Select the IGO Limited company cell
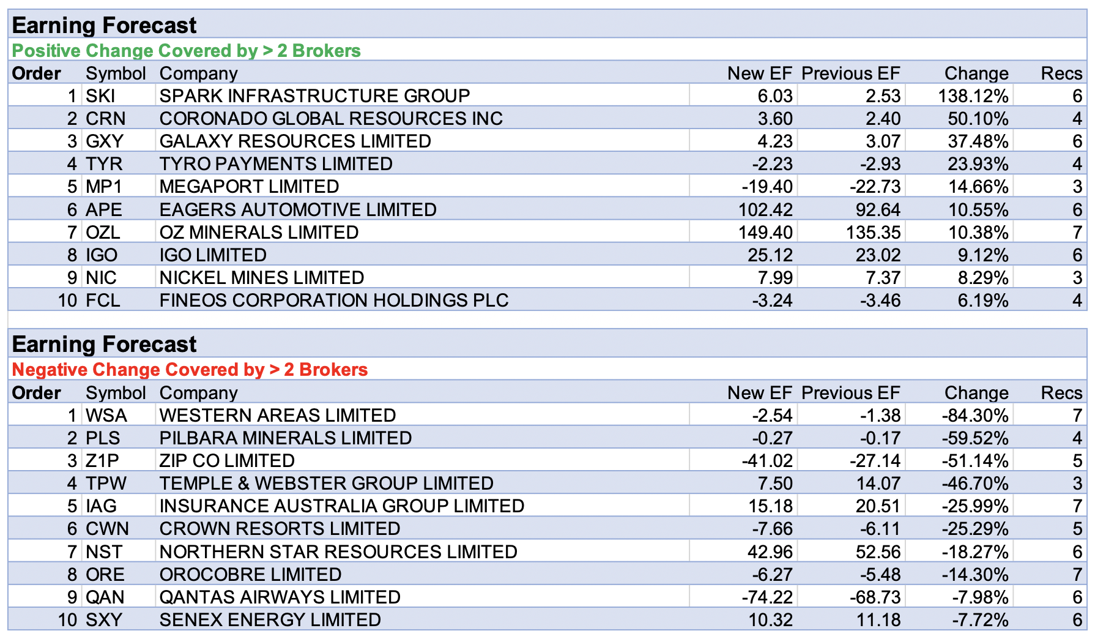 click(213, 255)
